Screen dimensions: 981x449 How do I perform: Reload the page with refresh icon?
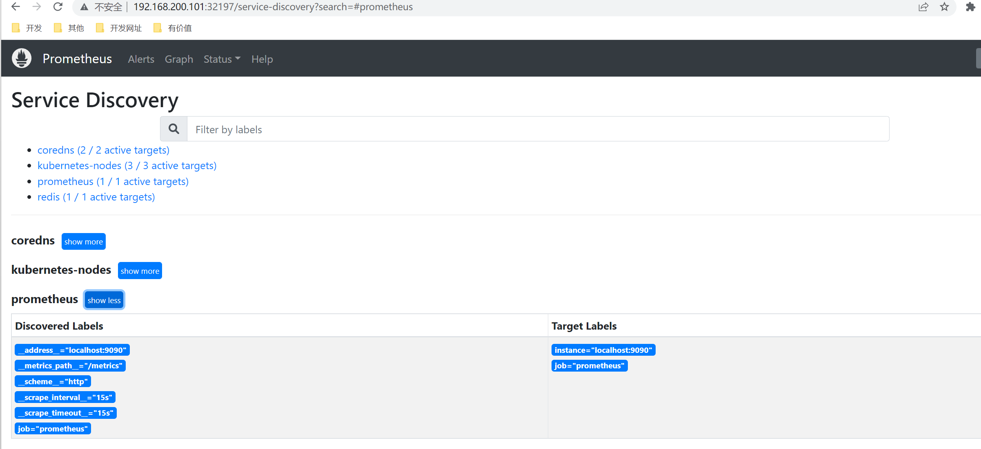coord(58,7)
